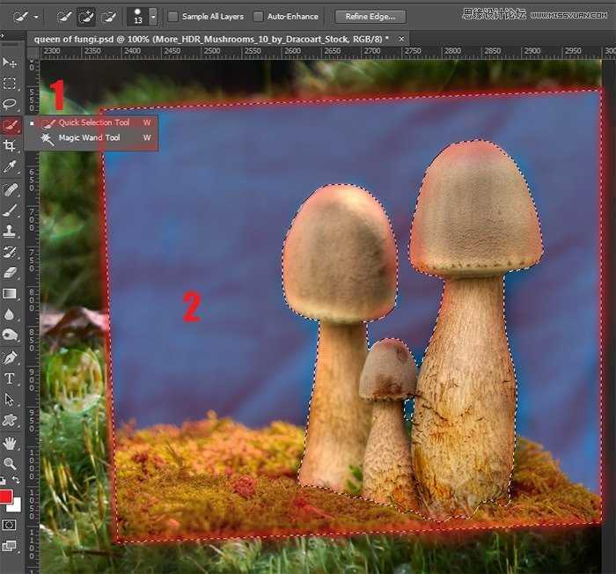Enable Sample All Layers checkbox
This screenshot has width=616, height=574.
point(173,16)
